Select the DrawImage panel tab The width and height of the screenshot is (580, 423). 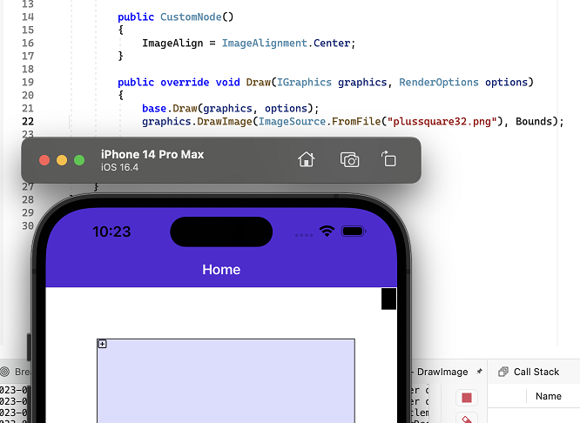[442, 372]
